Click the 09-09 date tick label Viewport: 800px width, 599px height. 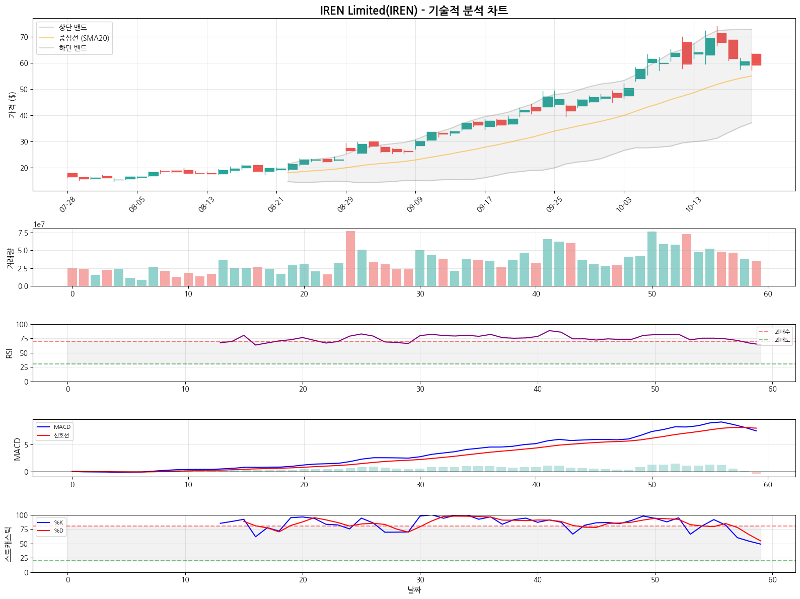[415, 204]
